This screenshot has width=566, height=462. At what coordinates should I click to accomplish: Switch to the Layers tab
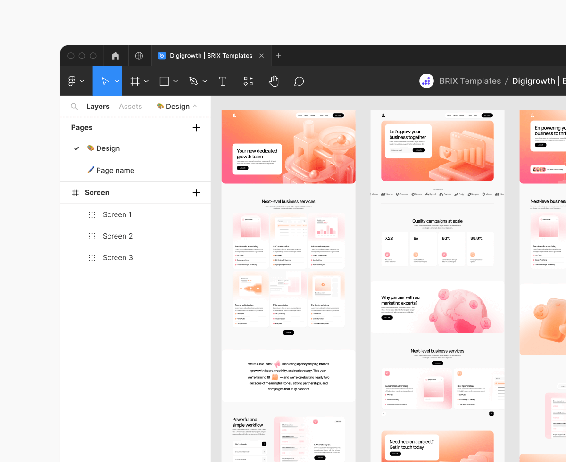tap(98, 107)
